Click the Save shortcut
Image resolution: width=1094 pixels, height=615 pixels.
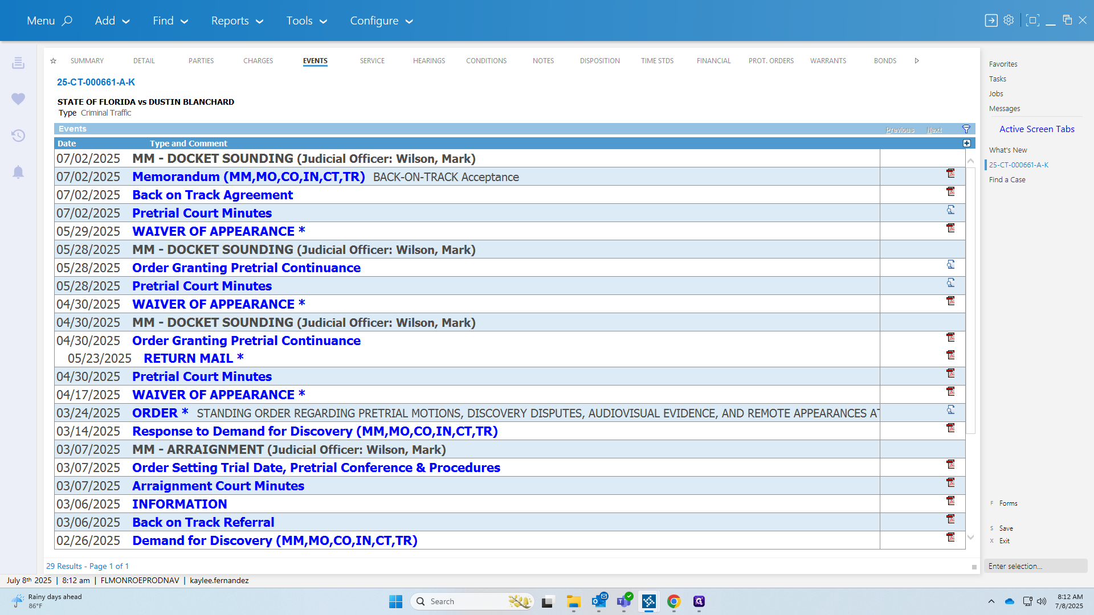[x=1006, y=528]
